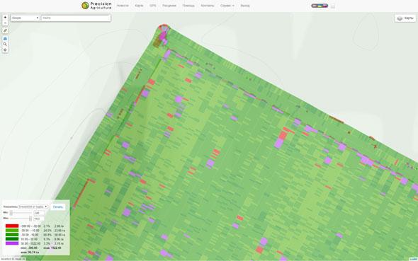Click the Min slider handle in legend
The image size is (418, 261).
click(x=11, y=213)
